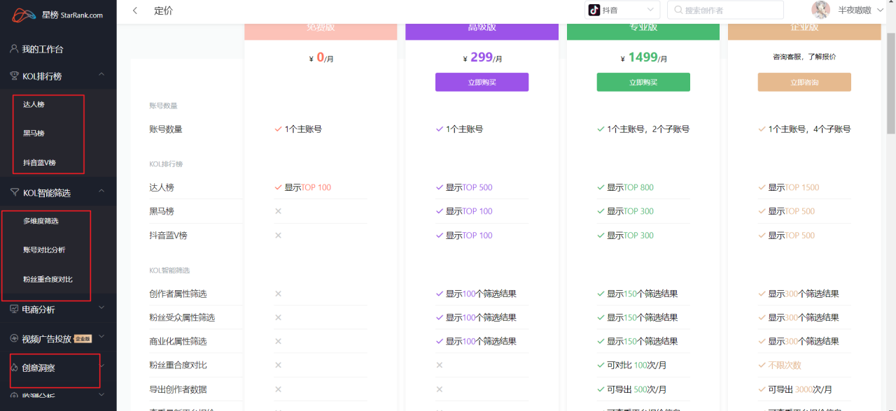The height and width of the screenshot is (411, 896).
Task: Click the Douyin logo in platform selector
Action: tap(594, 9)
